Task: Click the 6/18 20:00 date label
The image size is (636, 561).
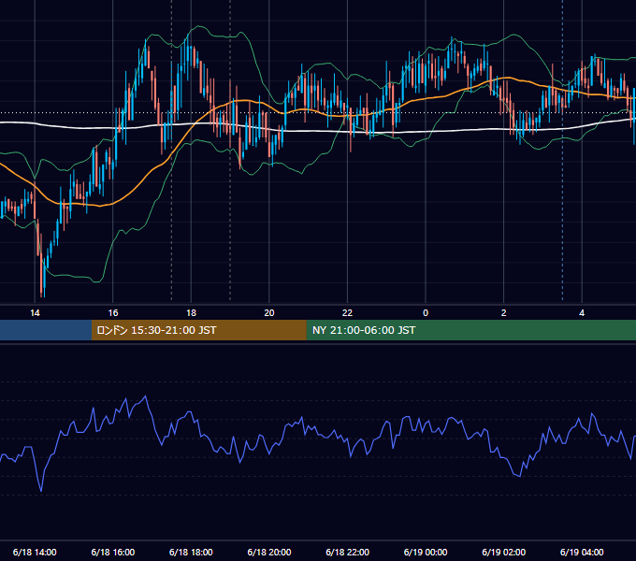Action: [269, 552]
